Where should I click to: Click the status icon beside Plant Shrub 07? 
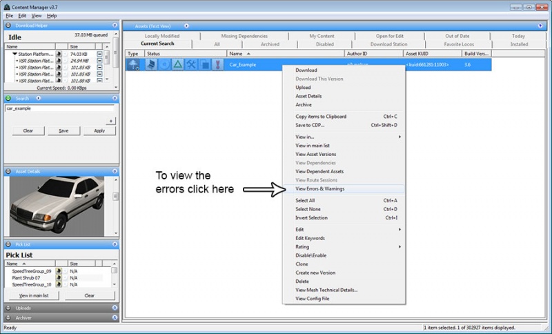pos(59,277)
